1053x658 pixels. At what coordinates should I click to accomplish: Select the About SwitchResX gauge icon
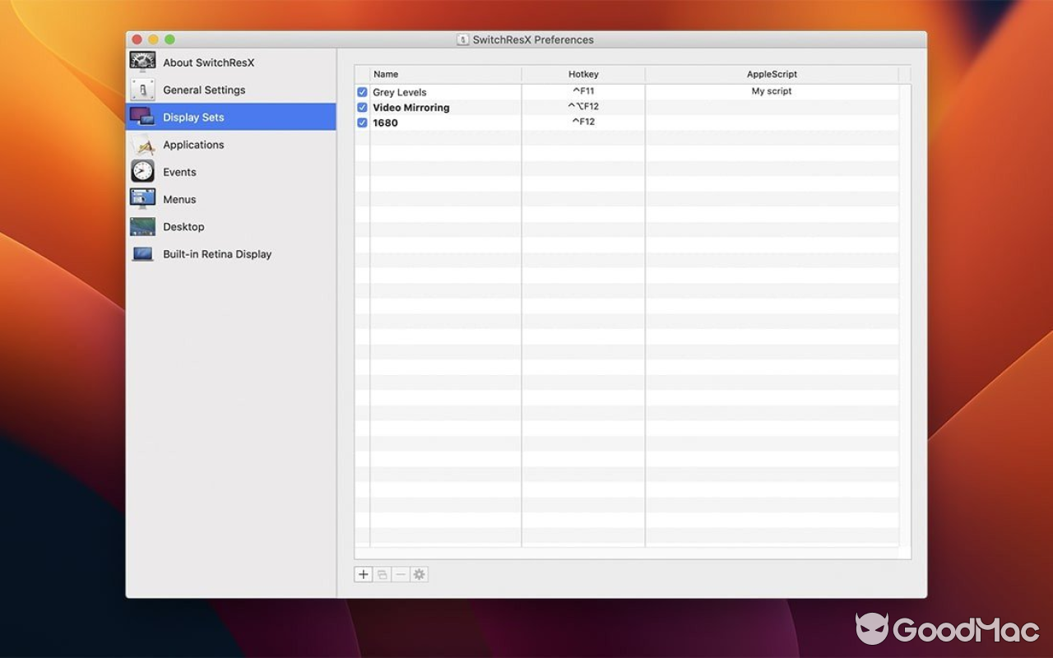point(141,62)
